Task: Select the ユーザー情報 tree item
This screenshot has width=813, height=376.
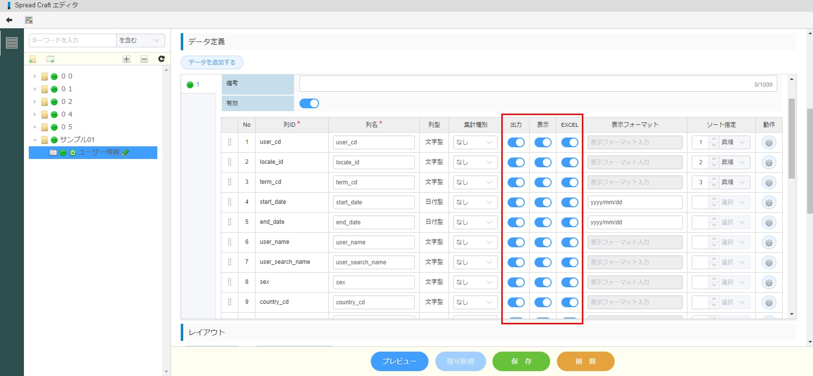Action: click(99, 153)
